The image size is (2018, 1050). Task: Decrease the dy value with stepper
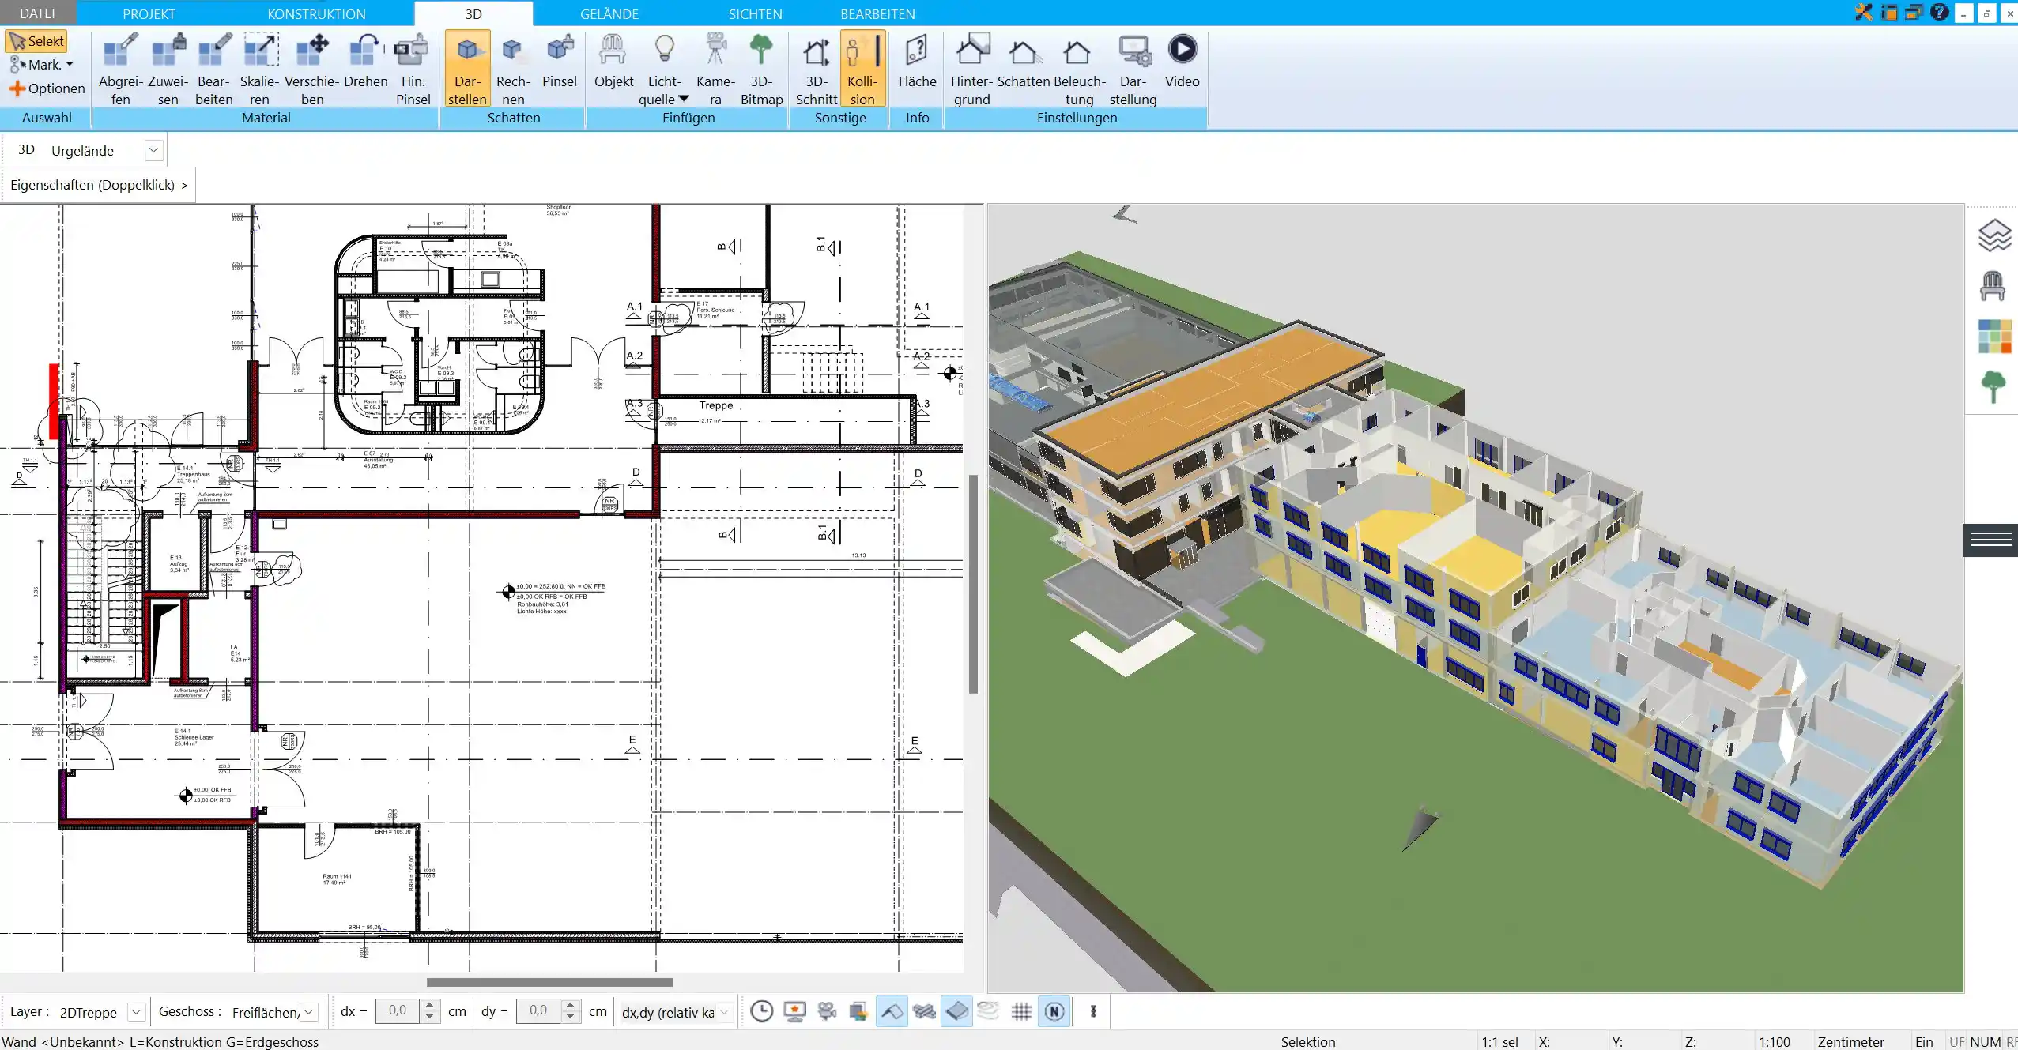click(570, 1018)
